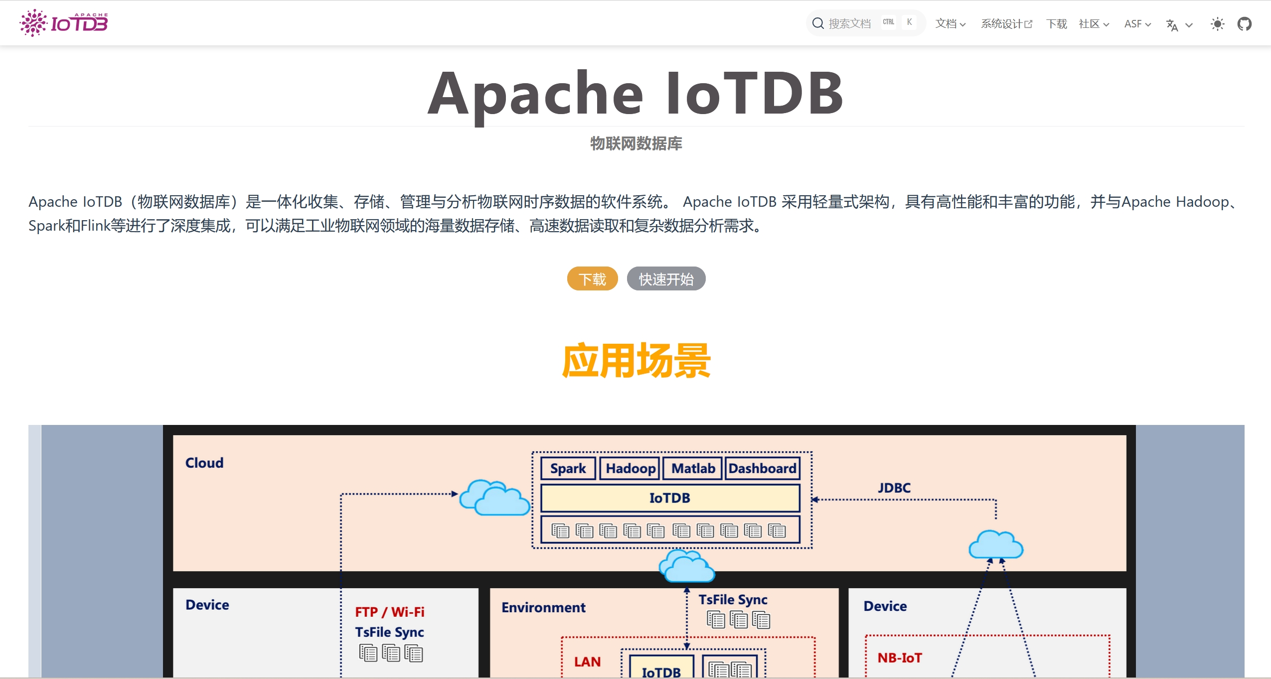The image size is (1271, 679).
Task: Click the 应用场景 heading
Action: coord(636,360)
